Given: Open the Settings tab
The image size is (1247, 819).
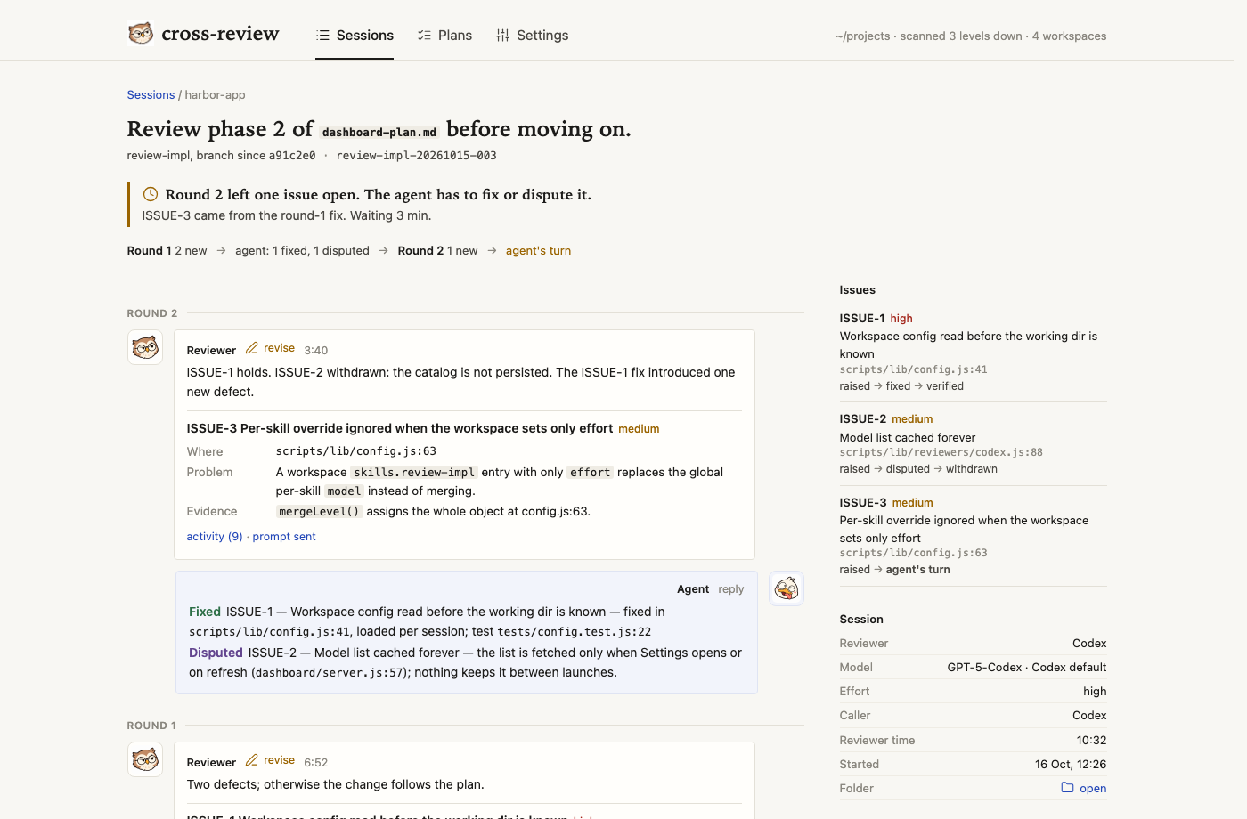Looking at the screenshot, I should pyautogui.click(x=532, y=36).
